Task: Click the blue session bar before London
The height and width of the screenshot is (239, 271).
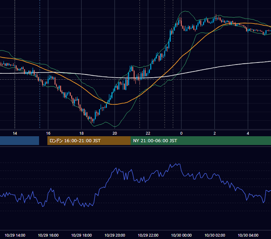Action: pyautogui.click(x=20, y=141)
